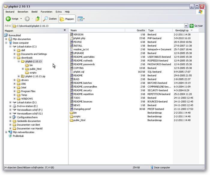
Task: Select the phplist.sql file icon
Action: pos(71,72)
